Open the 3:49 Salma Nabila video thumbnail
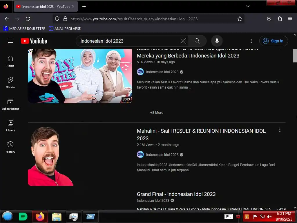The height and width of the screenshot is (223, 297). click(x=80, y=76)
